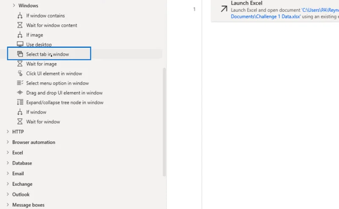
Task: Click the Launch Excel arrow icon
Action: [224, 9]
